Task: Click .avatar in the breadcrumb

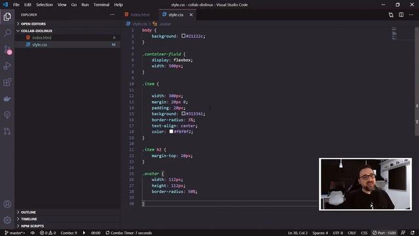Action: (165, 24)
